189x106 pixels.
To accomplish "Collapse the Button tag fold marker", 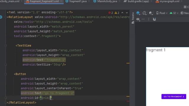I will point(6,74).
